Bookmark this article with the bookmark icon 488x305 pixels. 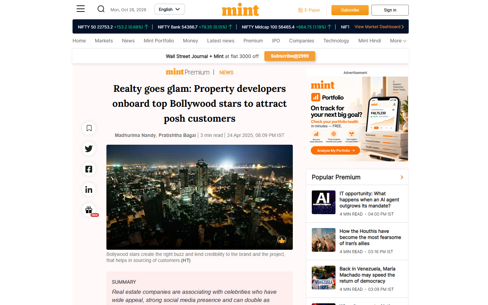point(89,128)
